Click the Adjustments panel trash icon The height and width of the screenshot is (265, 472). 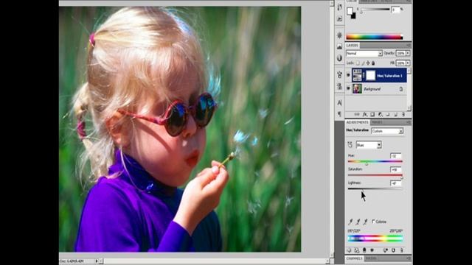pos(401,250)
